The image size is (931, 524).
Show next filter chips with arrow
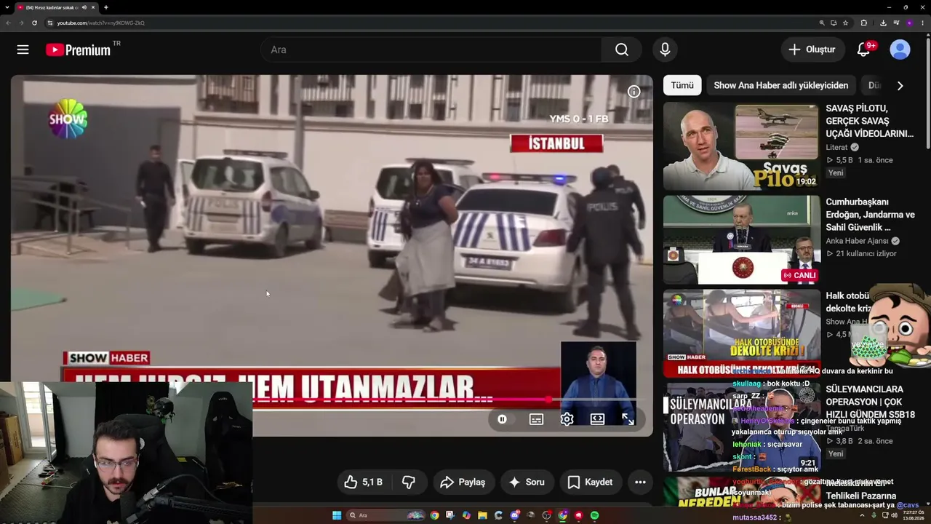point(900,85)
